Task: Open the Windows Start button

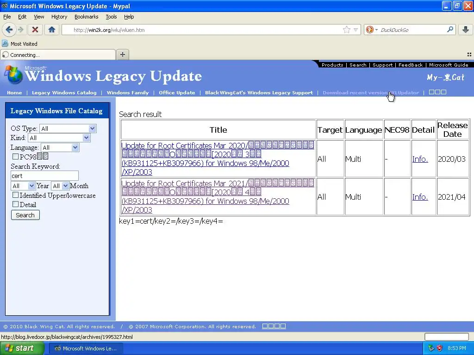Action: (22, 349)
